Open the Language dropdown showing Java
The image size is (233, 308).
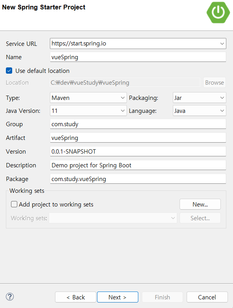[x=200, y=111]
